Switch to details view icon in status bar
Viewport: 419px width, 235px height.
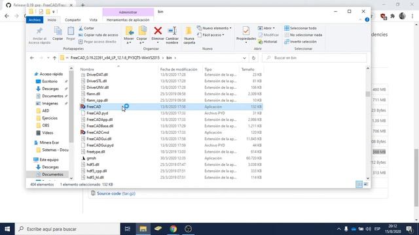coord(359,184)
